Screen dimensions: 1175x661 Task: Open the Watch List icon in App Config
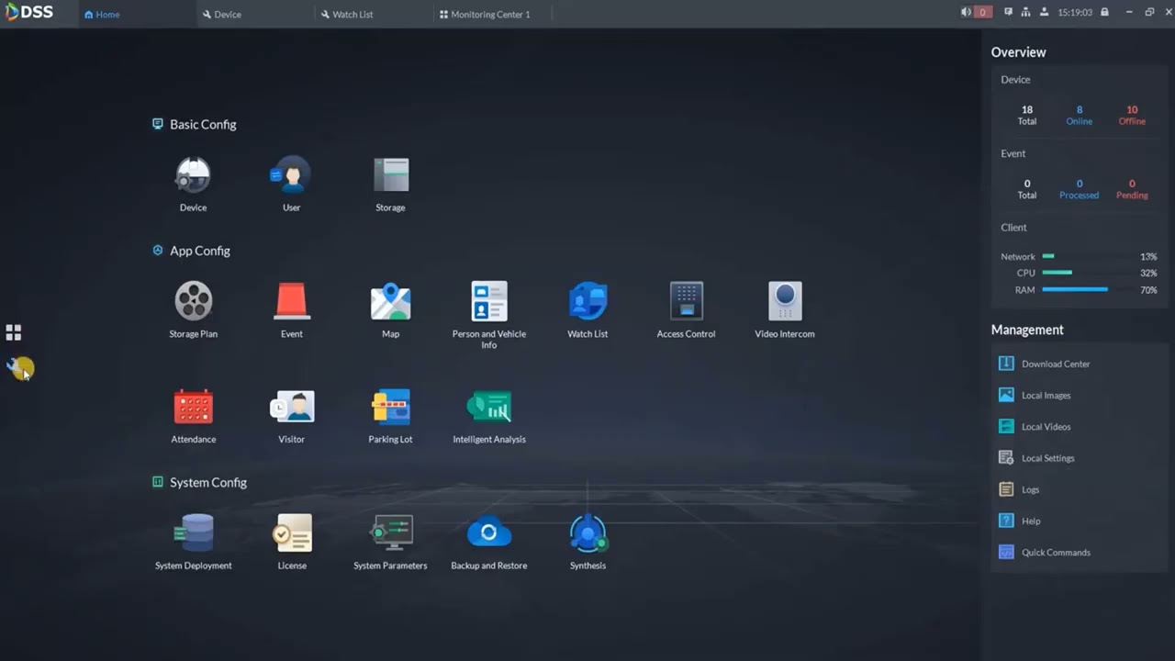(x=587, y=301)
